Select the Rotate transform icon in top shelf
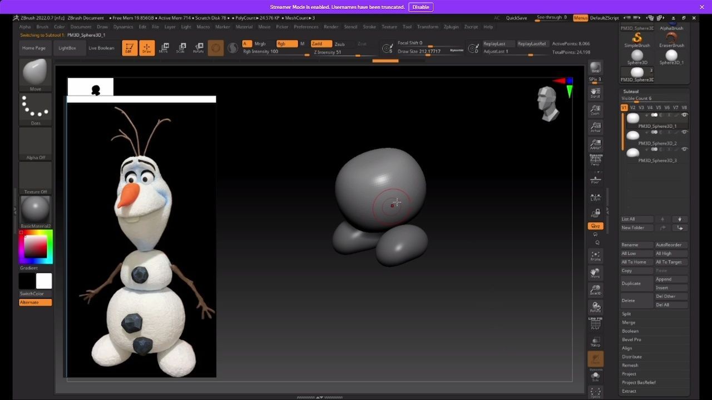 tap(198, 48)
